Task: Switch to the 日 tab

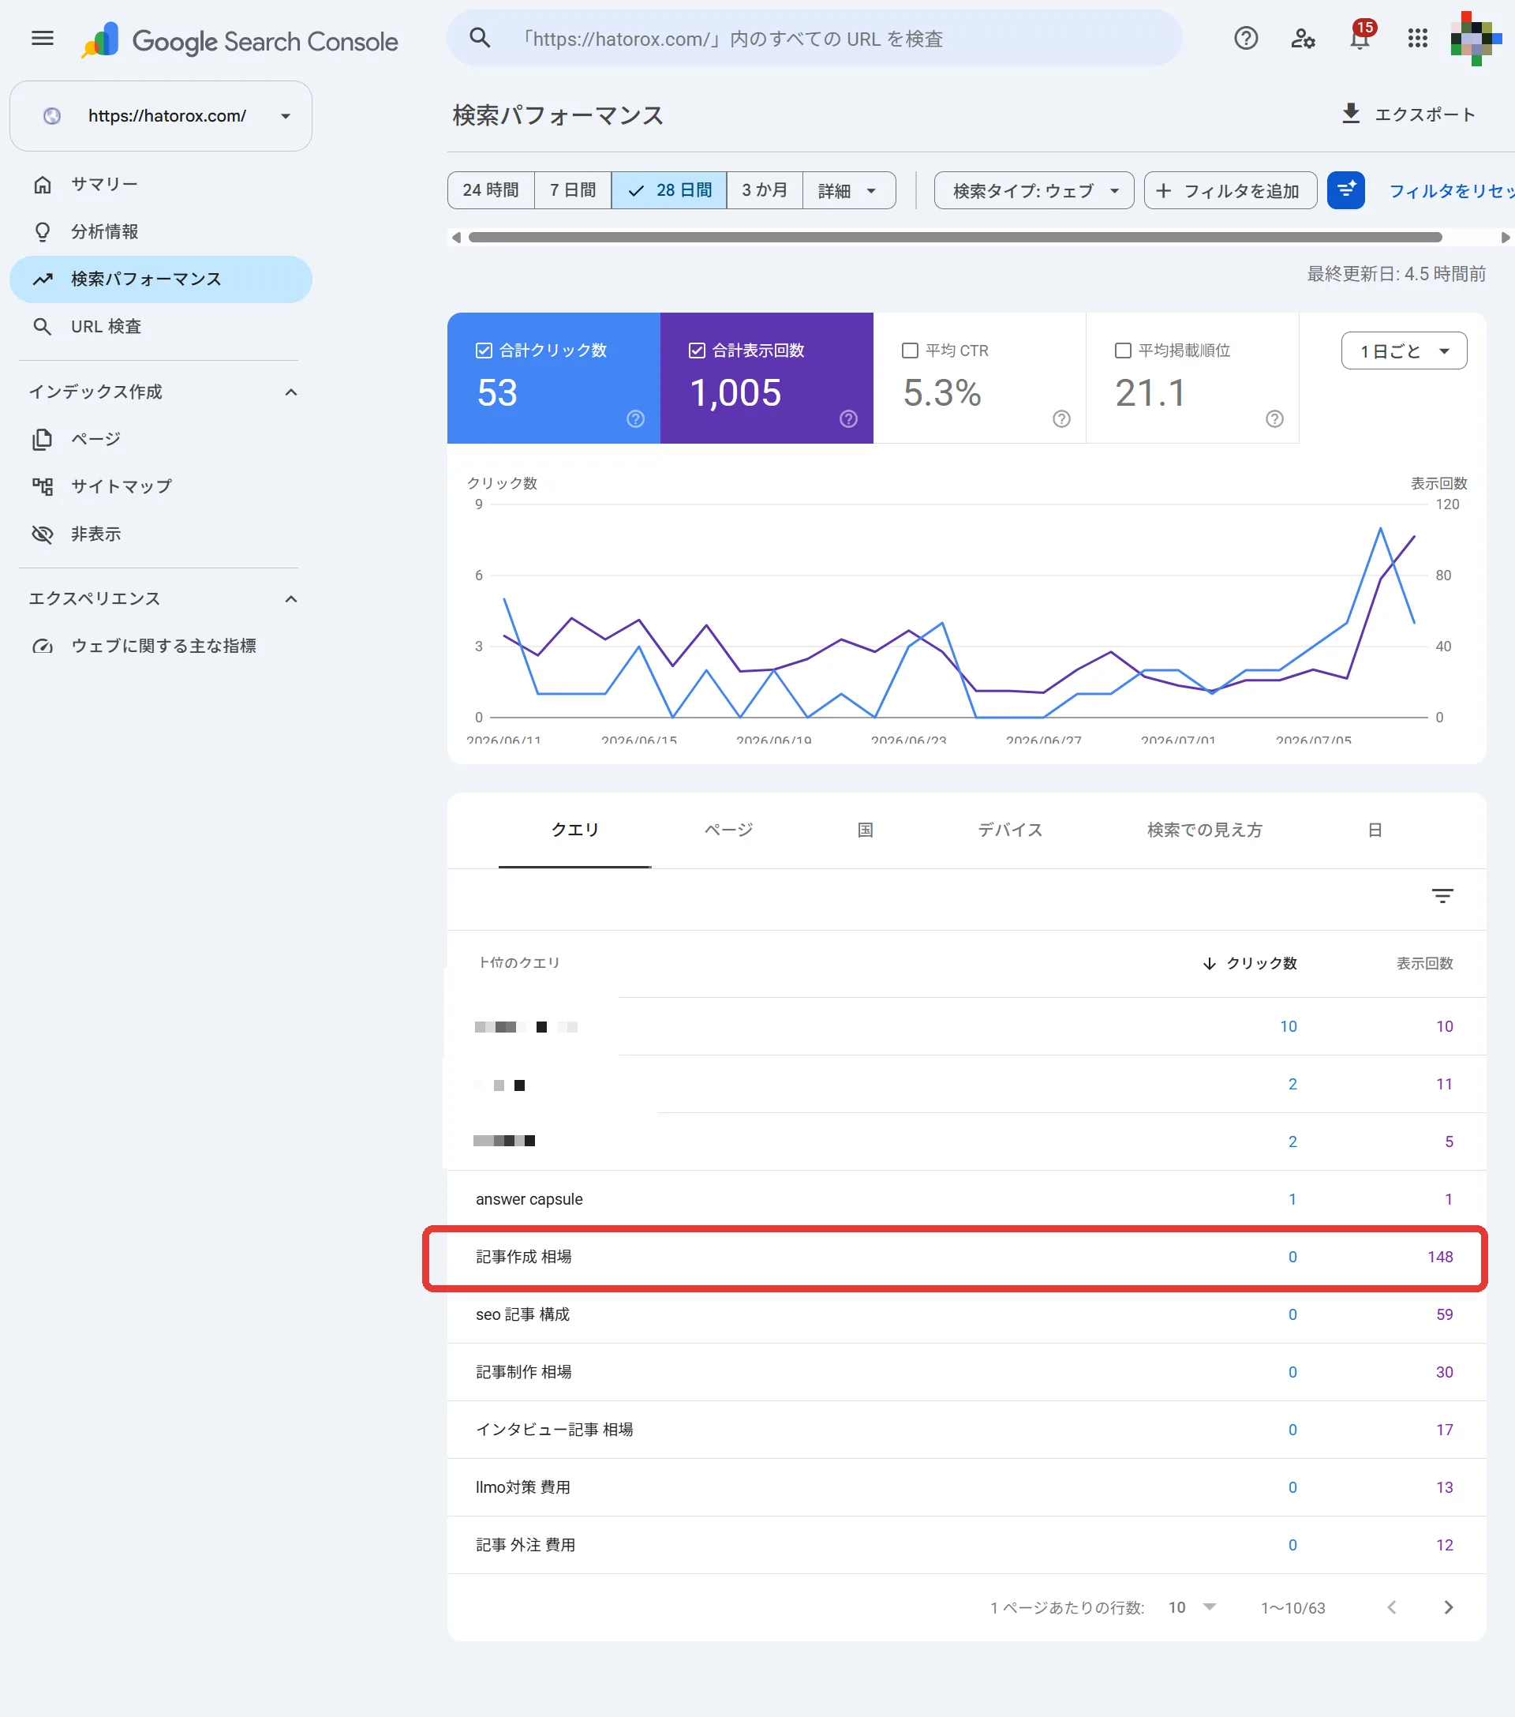Action: click(1375, 830)
